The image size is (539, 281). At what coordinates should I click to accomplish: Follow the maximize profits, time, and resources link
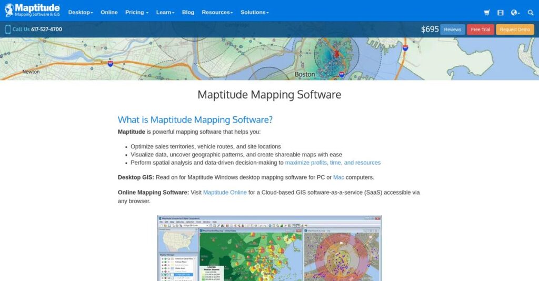click(333, 163)
